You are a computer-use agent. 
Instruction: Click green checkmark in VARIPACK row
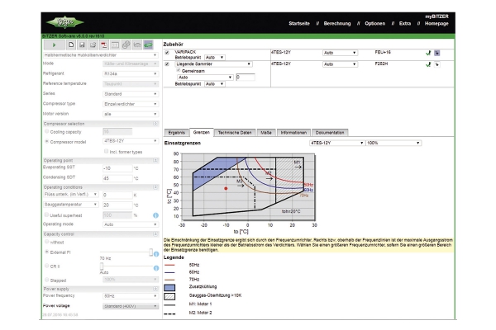tap(428, 53)
